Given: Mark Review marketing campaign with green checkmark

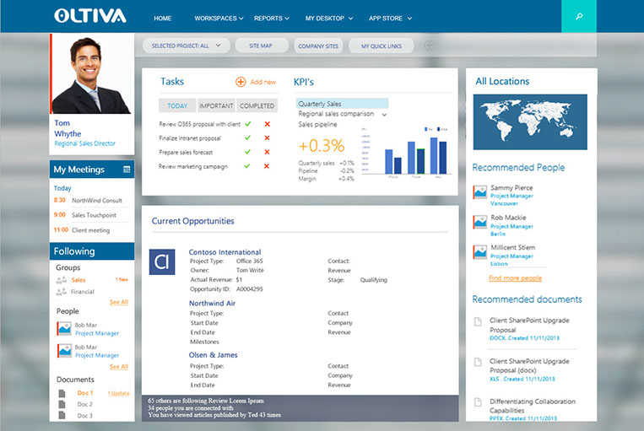Looking at the screenshot, I should (248, 166).
